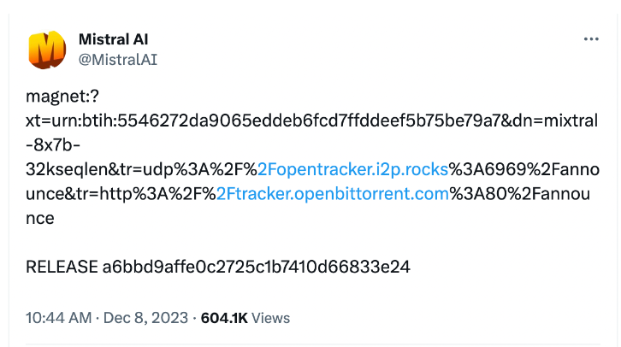621x347 pixels.
Task: Click the Mistral AI display name
Action: tap(113, 39)
